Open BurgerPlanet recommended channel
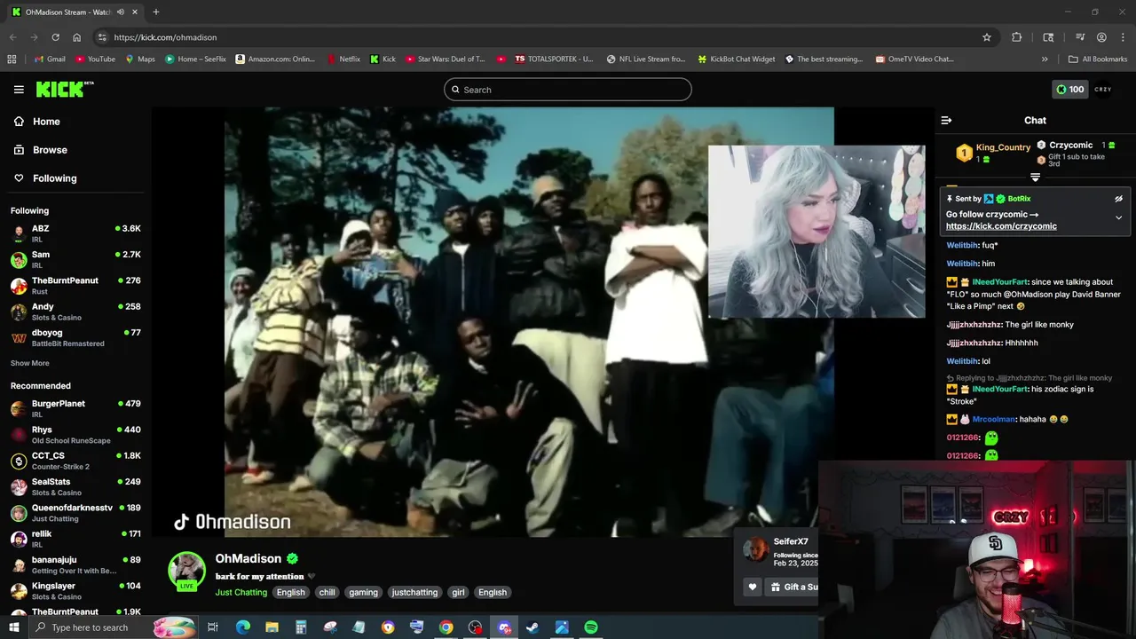 pyautogui.click(x=75, y=409)
